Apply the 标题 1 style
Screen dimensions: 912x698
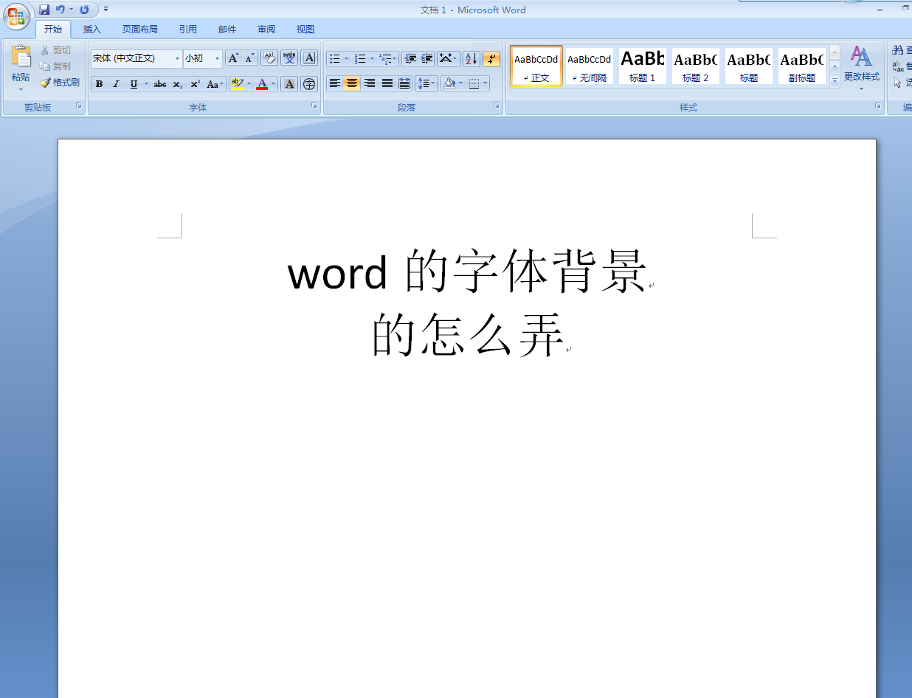point(643,66)
